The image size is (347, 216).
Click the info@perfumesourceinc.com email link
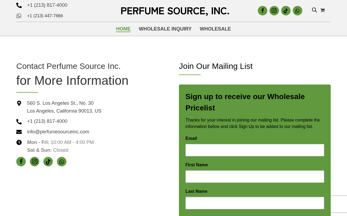coord(58,132)
